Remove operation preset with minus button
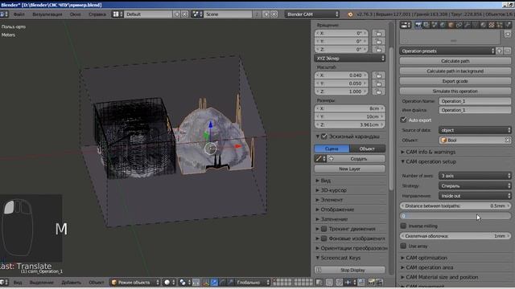This screenshot has height=289, width=515. [508, 51]
